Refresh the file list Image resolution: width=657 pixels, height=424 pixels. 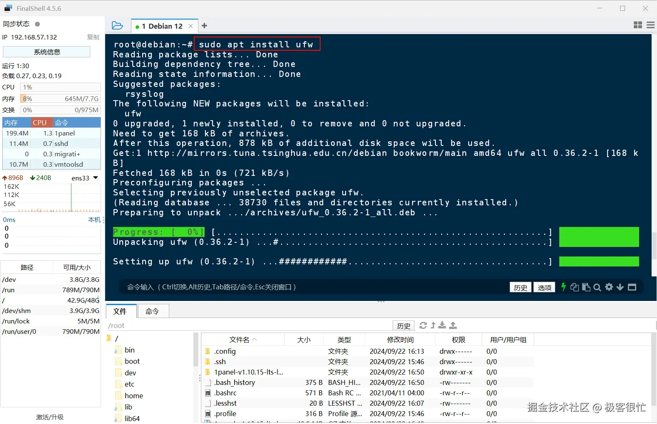(423, 325)
